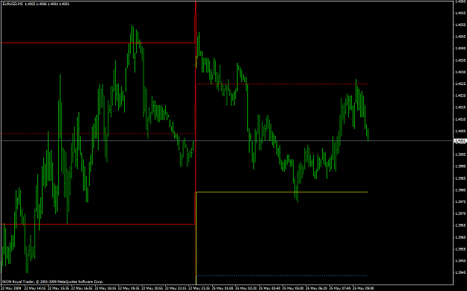Click the 1.4040 price axis label
This screenshot has width=467, height=291.
(x=460, y=48)
